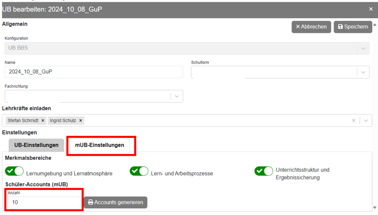Toggle Unterrichtsstruktur und Ergebnissicherung switch
The width and height of the screenshot is (378, 215).
click(264, 171)
